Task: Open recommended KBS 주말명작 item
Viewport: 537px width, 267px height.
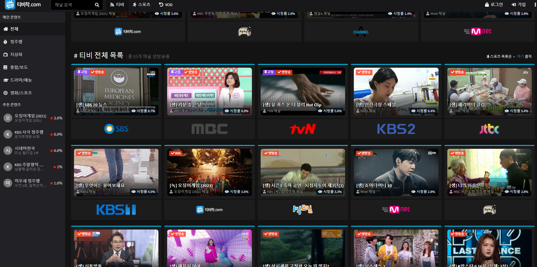Action: [x=33, y=167]
